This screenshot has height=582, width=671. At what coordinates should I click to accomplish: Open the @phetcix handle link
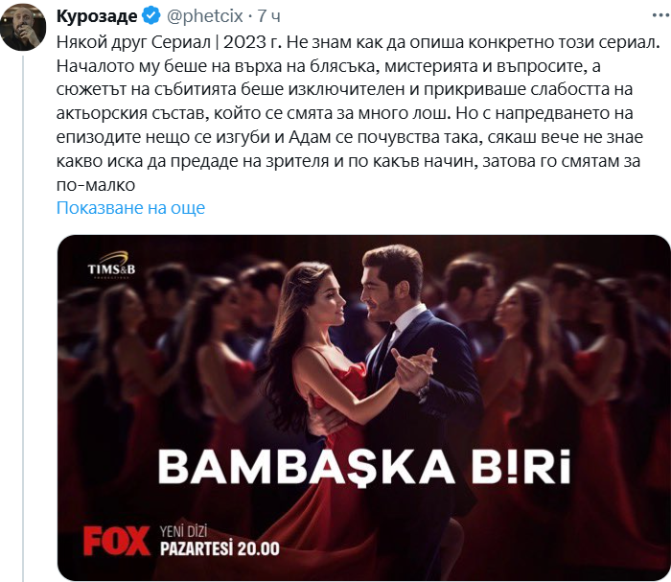coord(204,16)
